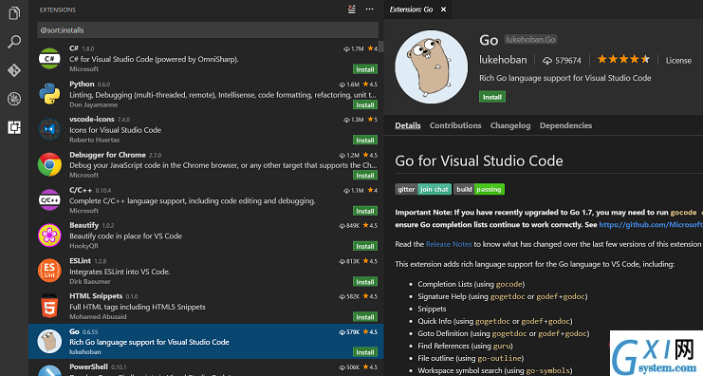Click the gocode link in Completion Lists
Screen dimensions: 703x376
[x=509, y=284]
